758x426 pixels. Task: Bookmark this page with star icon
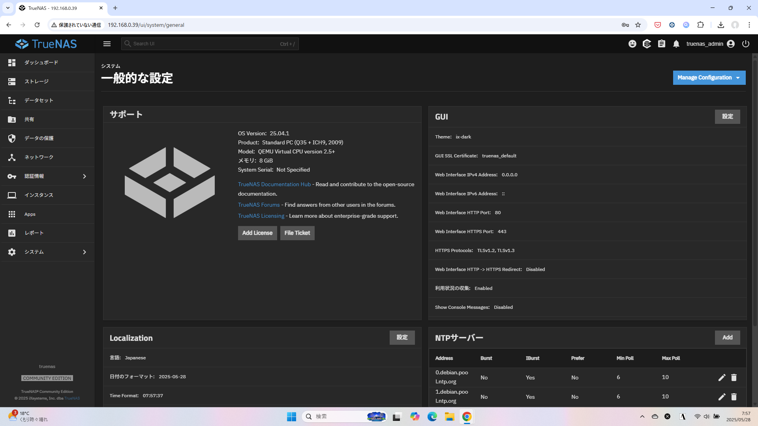point(638,25)
